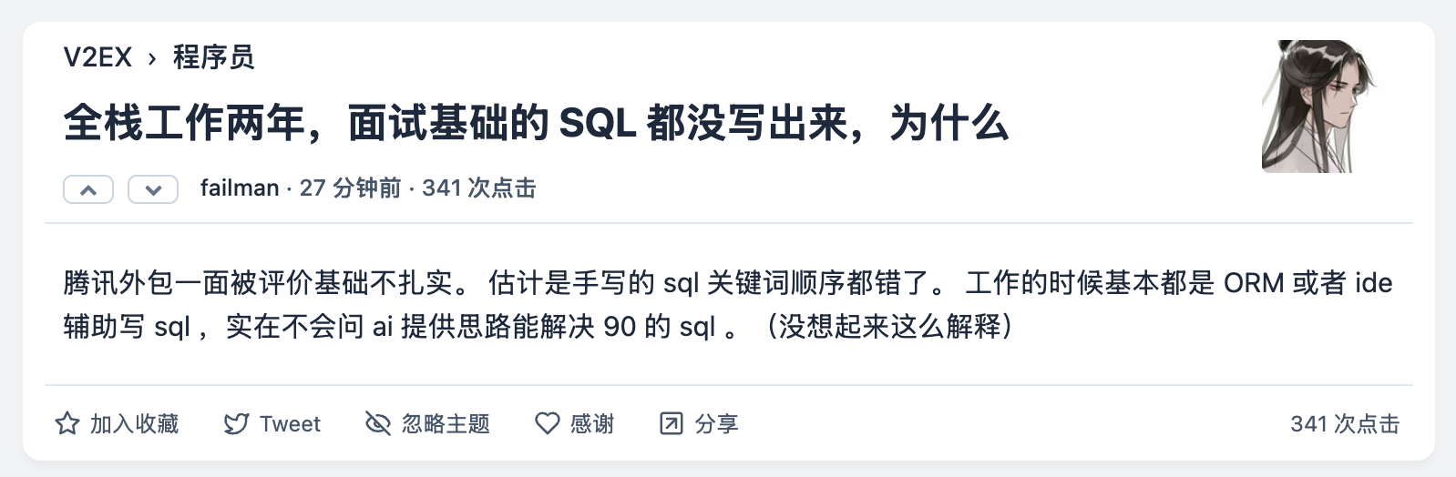The image size is (1456, 477).
Task: Click the crossed-out eye icon
Action: (x=377, y=423)
